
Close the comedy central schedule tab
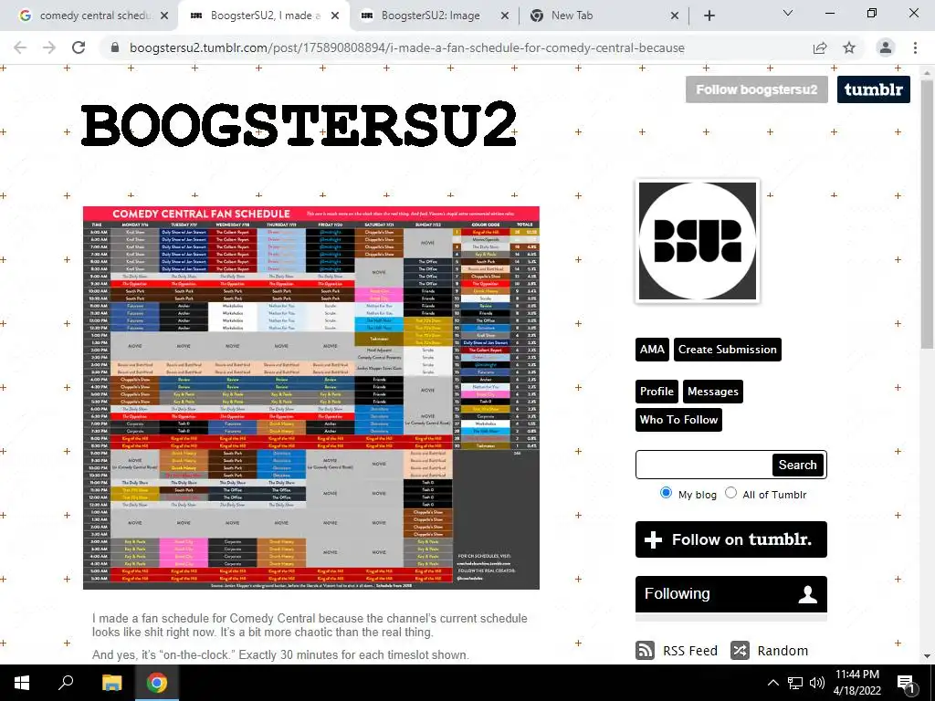164,16
